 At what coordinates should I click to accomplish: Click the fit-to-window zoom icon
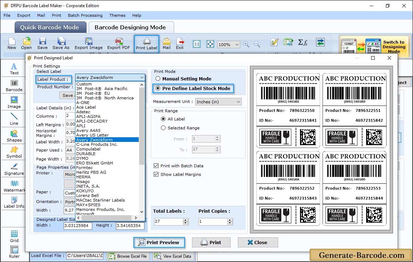pos(210,44)
